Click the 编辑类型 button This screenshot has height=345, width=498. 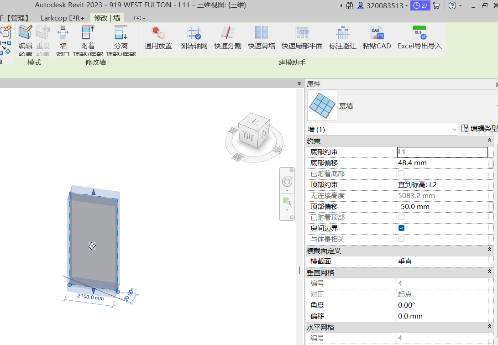point(479,129)
